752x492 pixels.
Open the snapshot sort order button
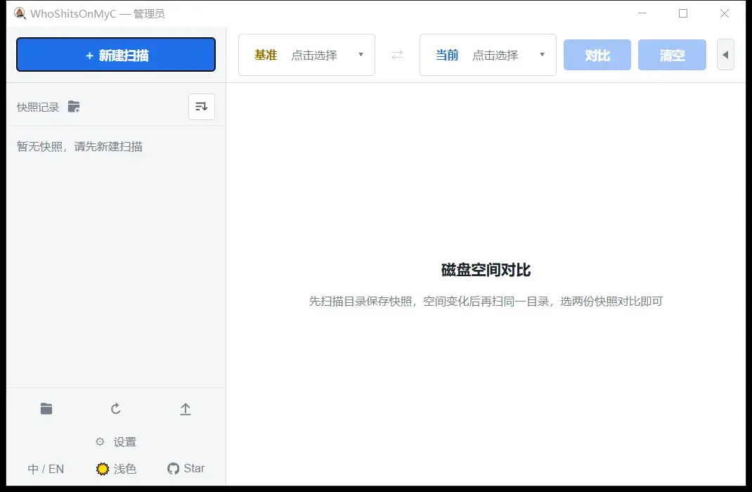(x=202, y=106)
